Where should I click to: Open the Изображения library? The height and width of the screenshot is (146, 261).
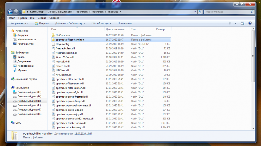pyautogui.click(x=26, y=66)
